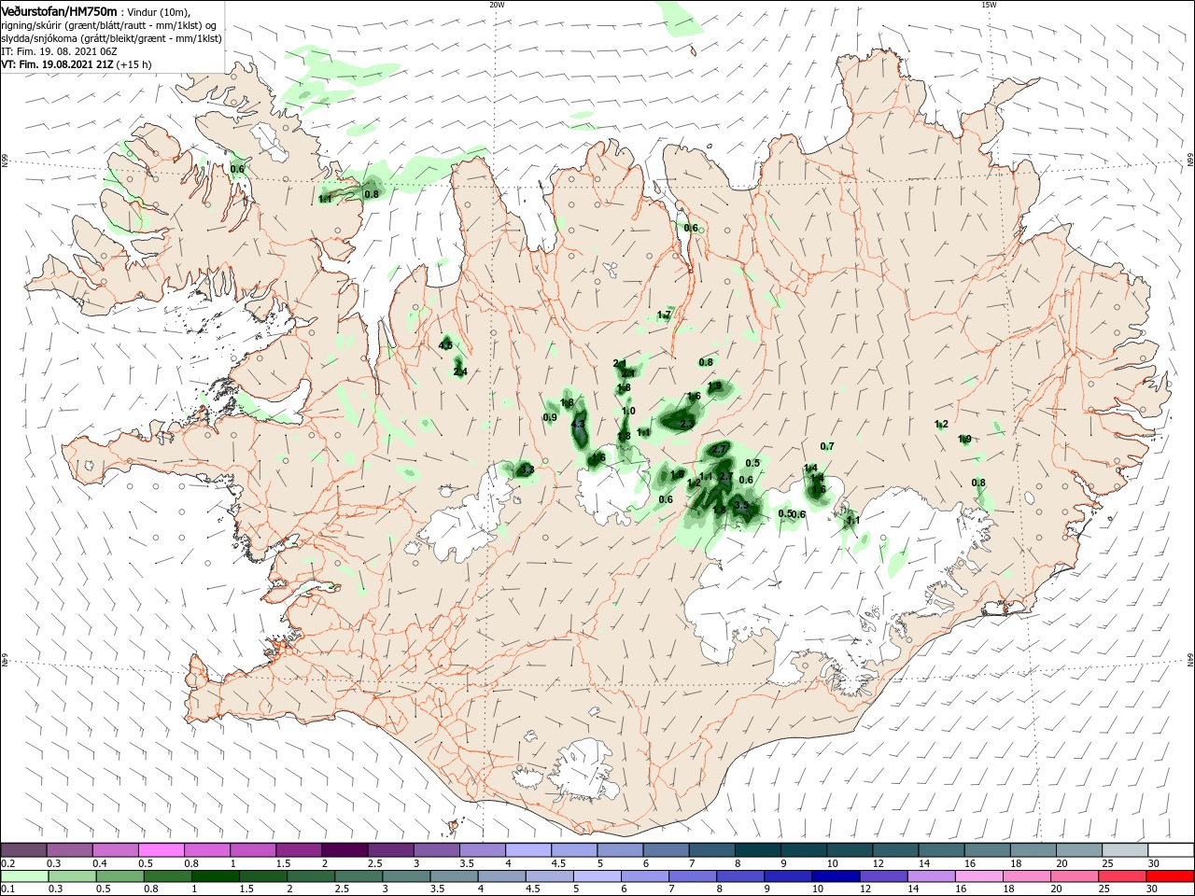Pick the slate blue 7 snow legend swatch

711,849
